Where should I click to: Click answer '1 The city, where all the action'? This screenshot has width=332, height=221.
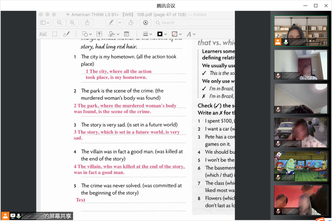click(x=119, y=71)
